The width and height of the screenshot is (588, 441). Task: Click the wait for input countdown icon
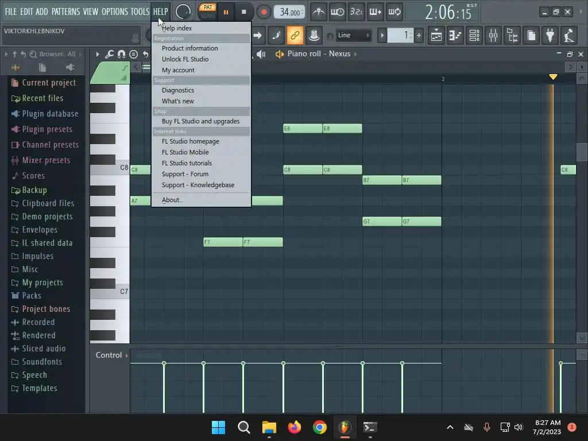tap(337, 12)
